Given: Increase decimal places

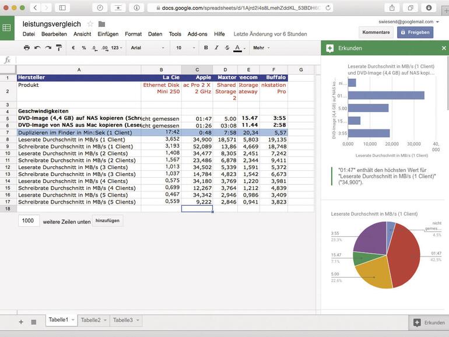Looking at the screenshot, I should [105, 48].
